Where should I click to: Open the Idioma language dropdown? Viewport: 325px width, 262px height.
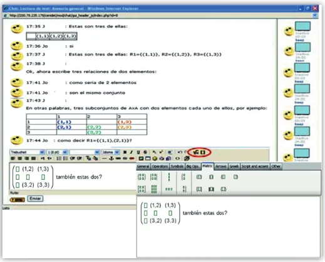coord(110,152)
